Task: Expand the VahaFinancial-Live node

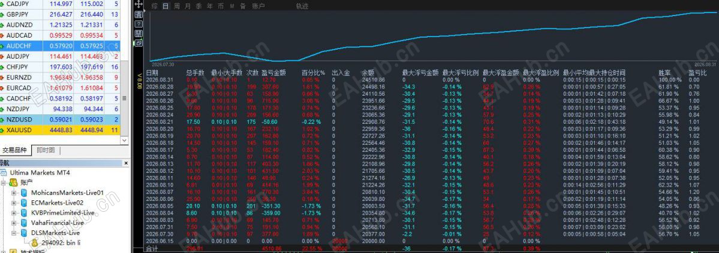Action: pos(14,223)
